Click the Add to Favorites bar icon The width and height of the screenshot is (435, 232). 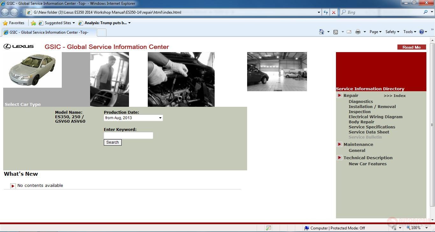coord(33,23)
